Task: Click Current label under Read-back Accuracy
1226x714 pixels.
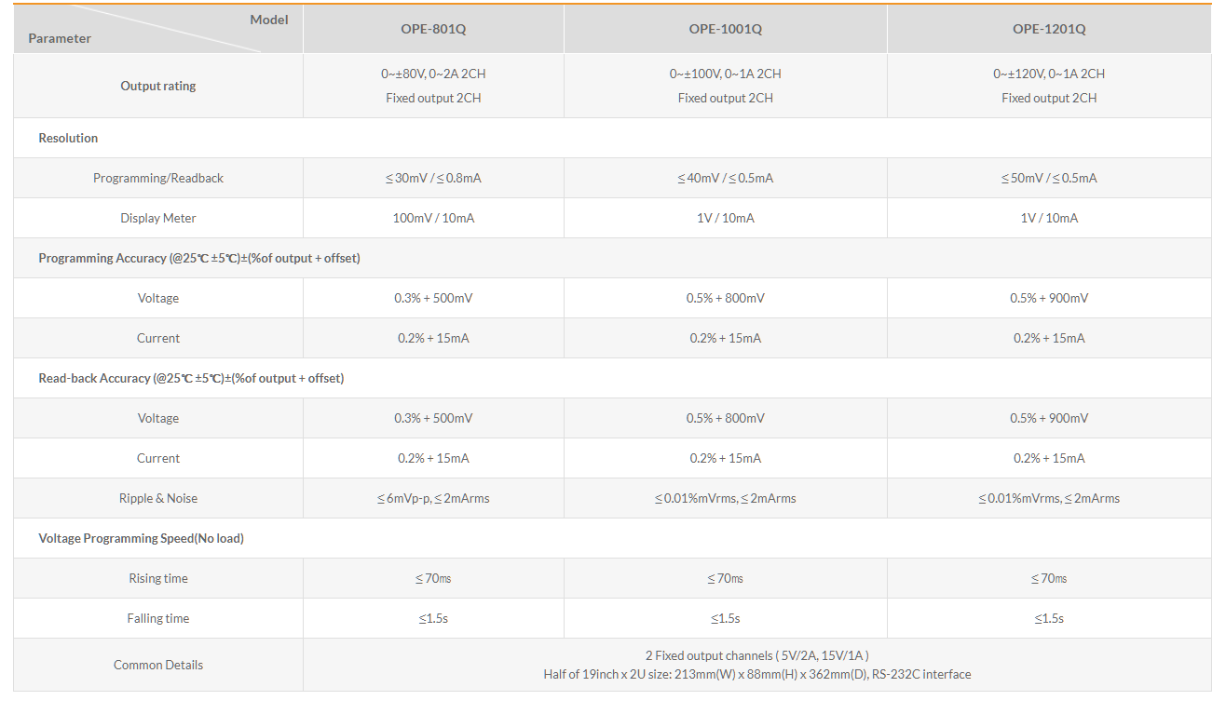Action: click(158, 458)
